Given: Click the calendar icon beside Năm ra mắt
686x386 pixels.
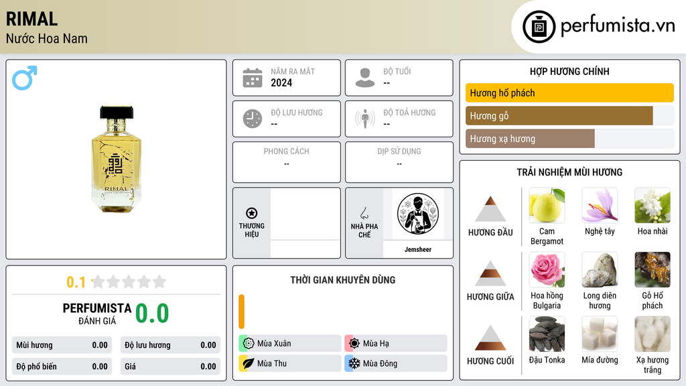Looking at the screenshot, I should tap(253, 78).
